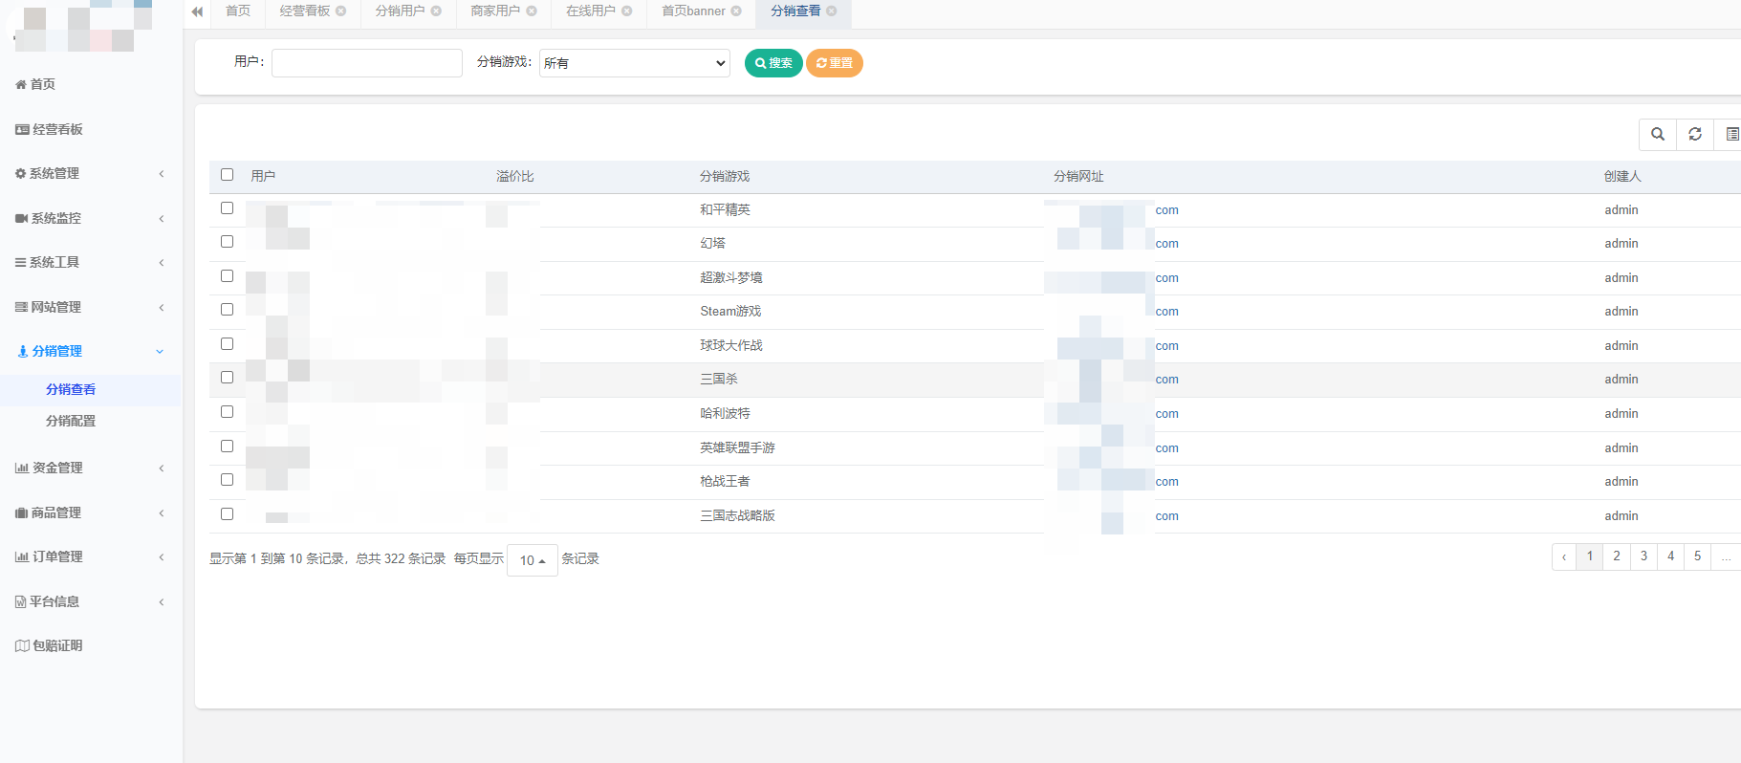Screen dimensions: 1741x763
Task: Focus the 用户 search input field
Action: click(x=367, y=63)
